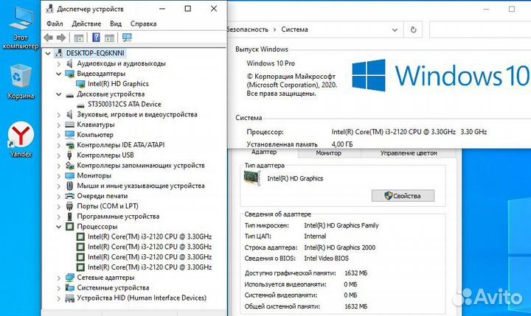Click the Forward arrow in Device Manager toolbar
This screenshot has width=531, height=316.
point(61,38)
